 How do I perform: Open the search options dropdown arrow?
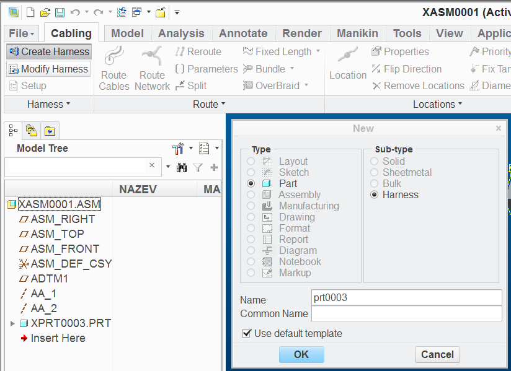coord(168,167)
